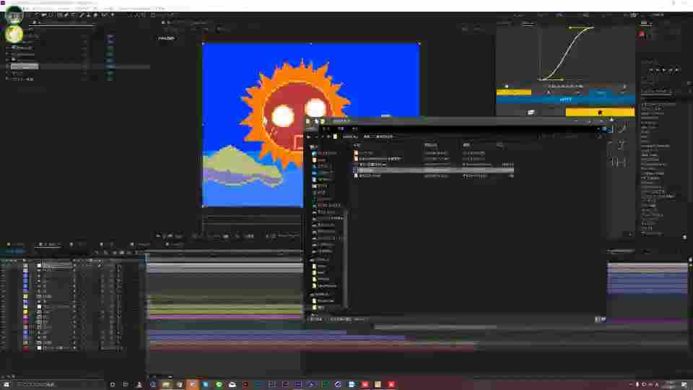693x390 pixels.
Task: Jump to first frame in Preview panel
Action: pos(650,70)
